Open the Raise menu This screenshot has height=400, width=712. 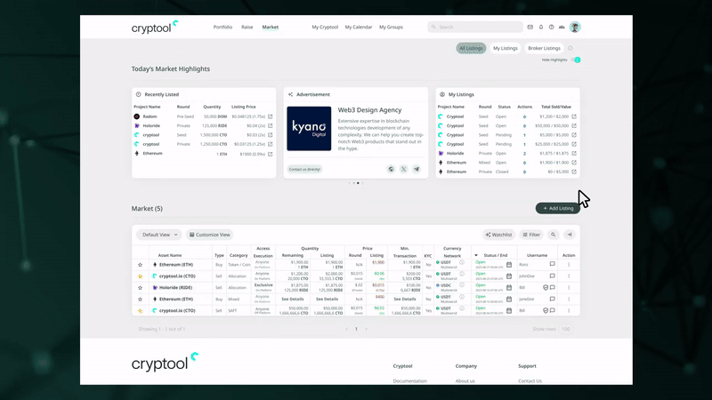(x=247, y=28)
